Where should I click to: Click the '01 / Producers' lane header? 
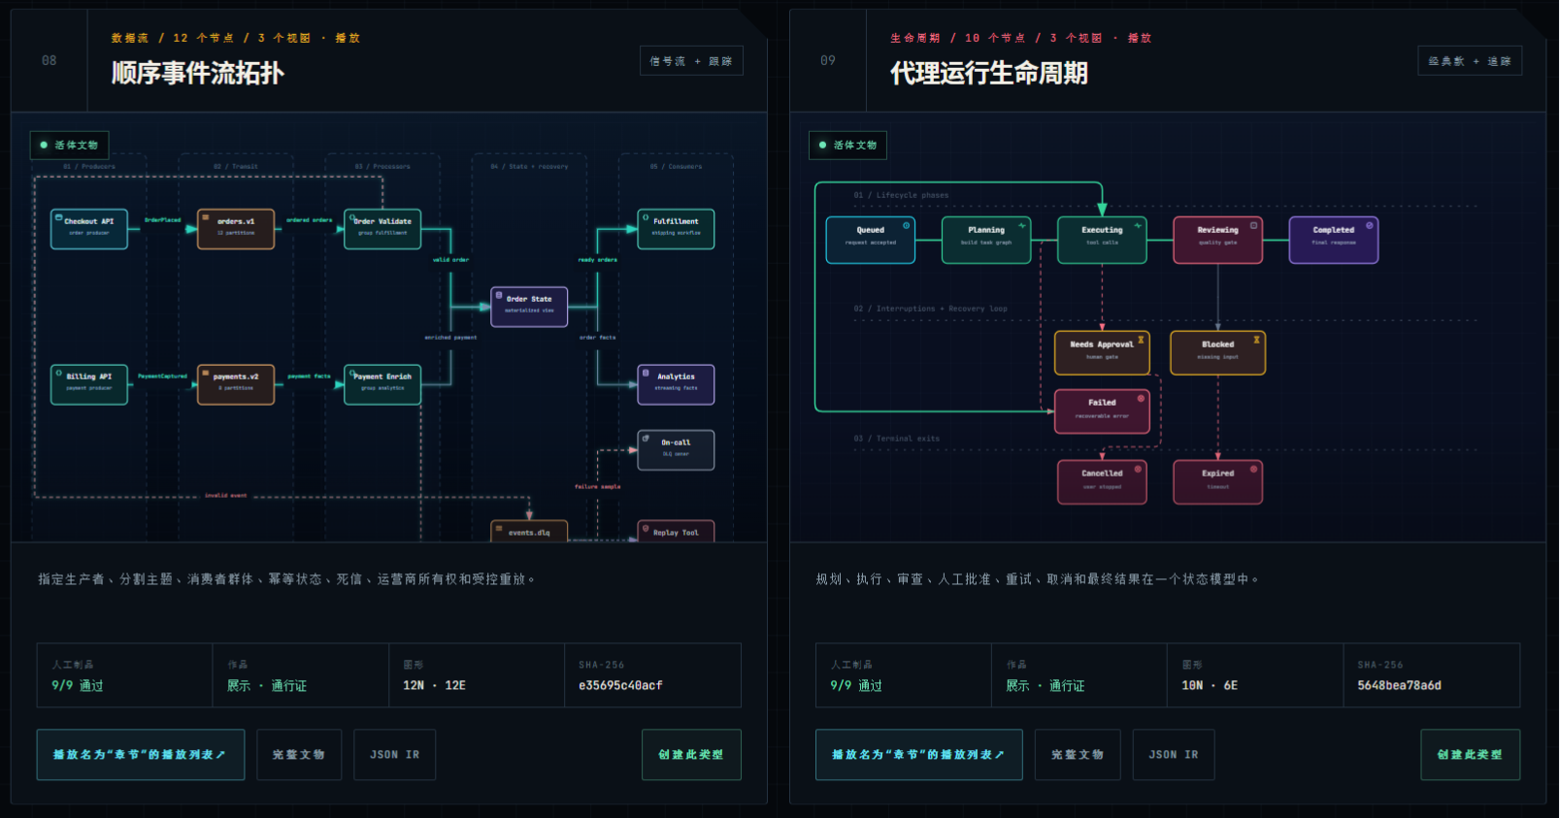tap(89, 167)
